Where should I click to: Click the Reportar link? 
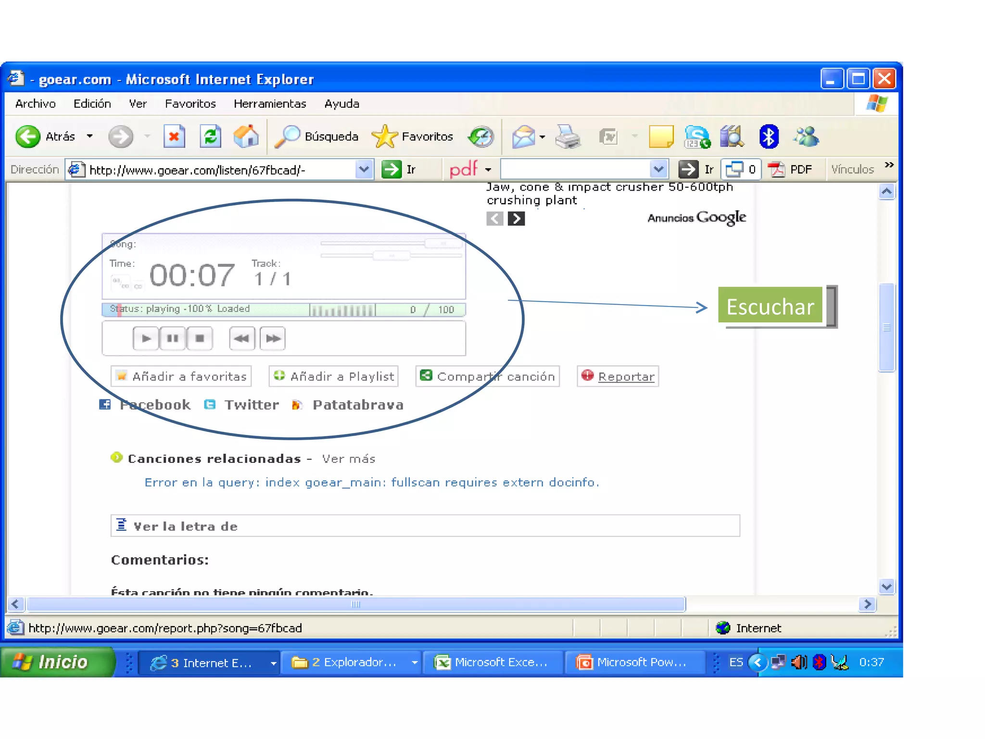[x=626, y=377]
